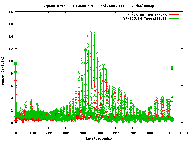Screen dimensions: 189x141
Task: Click x-axis tick label 1000
Action: (x=183, y=133)
